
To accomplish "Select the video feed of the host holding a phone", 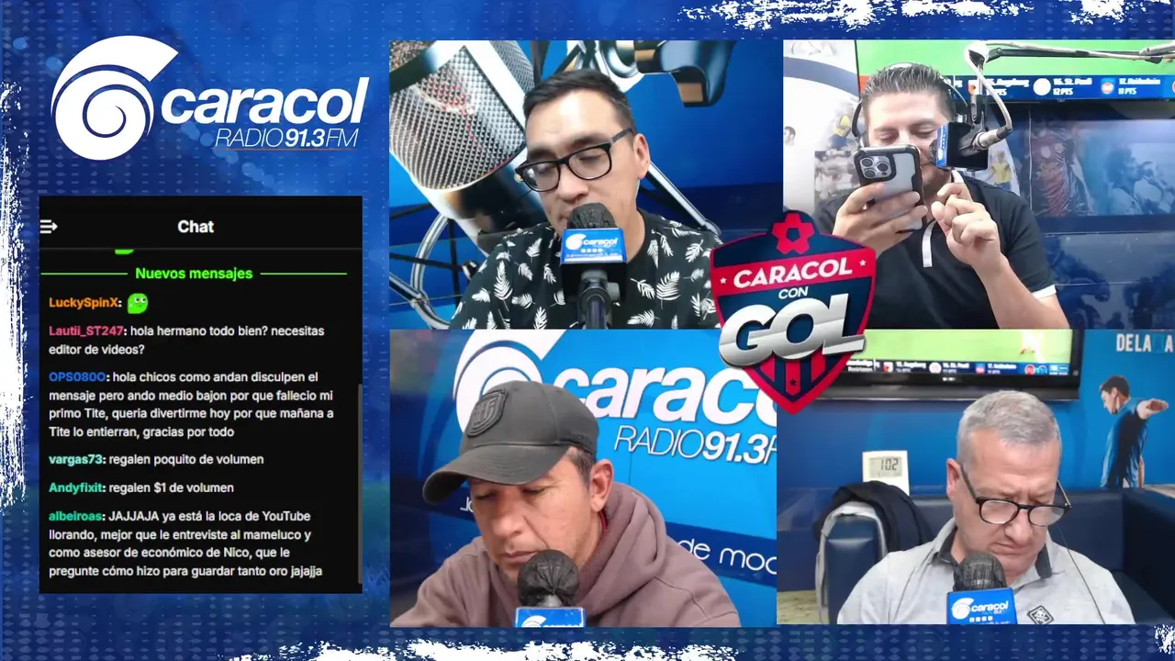I will click(x=979, y=185).
